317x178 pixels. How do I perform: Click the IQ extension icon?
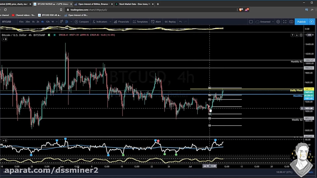pos(306,10)
